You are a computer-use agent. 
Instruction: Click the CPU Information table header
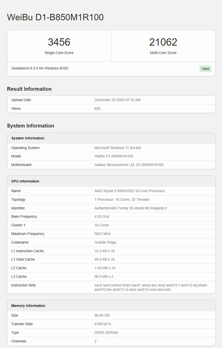click(25, 181)
